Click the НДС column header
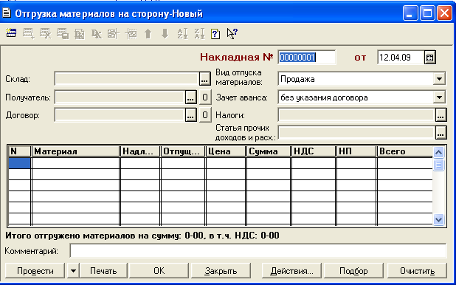 point(314,151)
